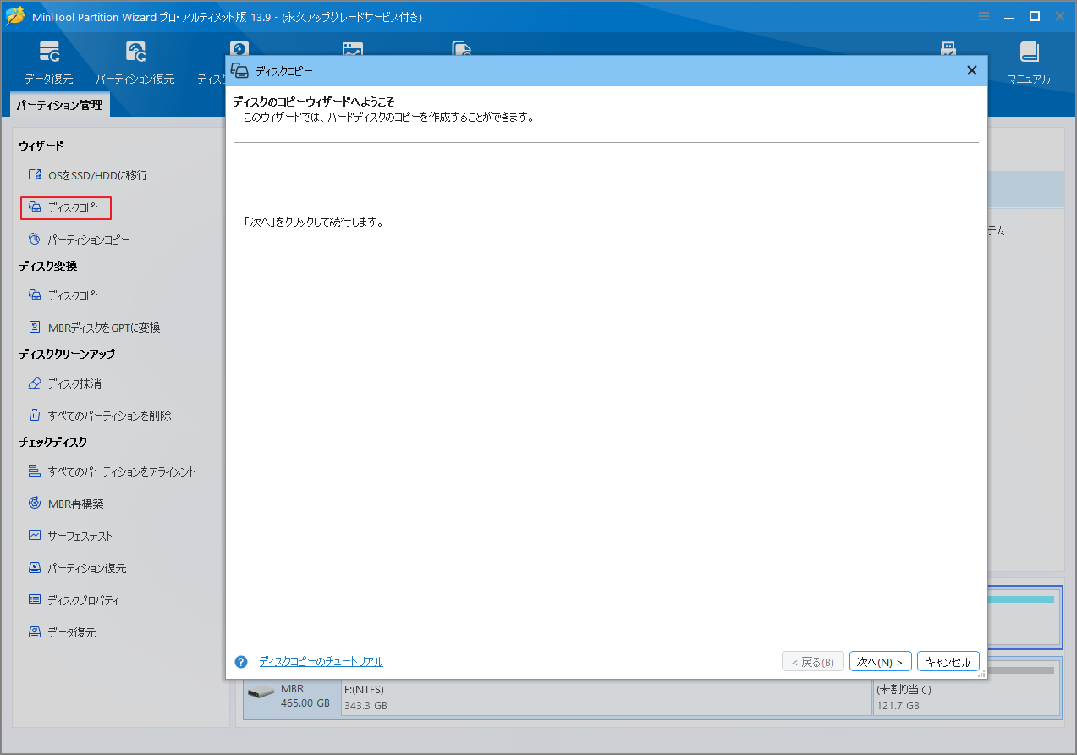Select MBR再構築 in sidebar

66,504
